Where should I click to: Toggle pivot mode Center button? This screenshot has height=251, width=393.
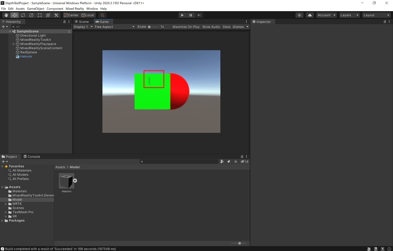(71, 15)
